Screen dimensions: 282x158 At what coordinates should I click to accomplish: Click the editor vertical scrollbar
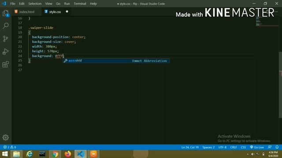point(280,85)
